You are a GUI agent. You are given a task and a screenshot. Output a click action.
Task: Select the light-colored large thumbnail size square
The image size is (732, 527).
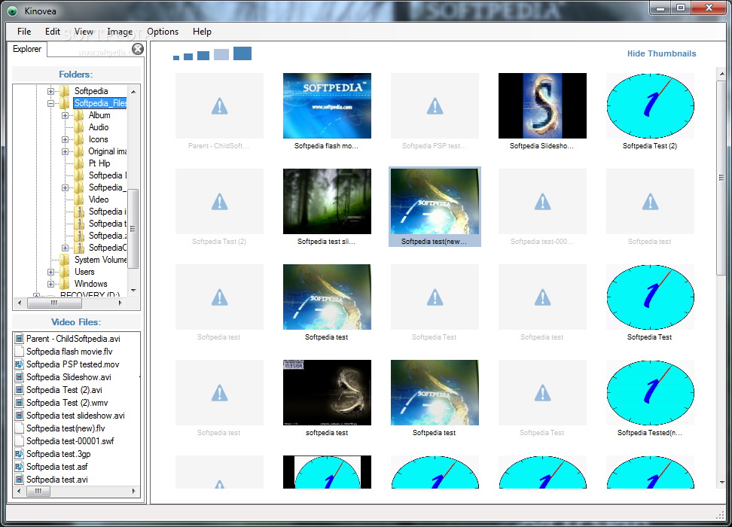click(221, 54)
